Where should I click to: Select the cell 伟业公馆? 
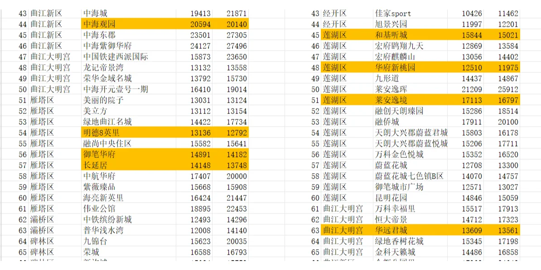coord(128,208)
